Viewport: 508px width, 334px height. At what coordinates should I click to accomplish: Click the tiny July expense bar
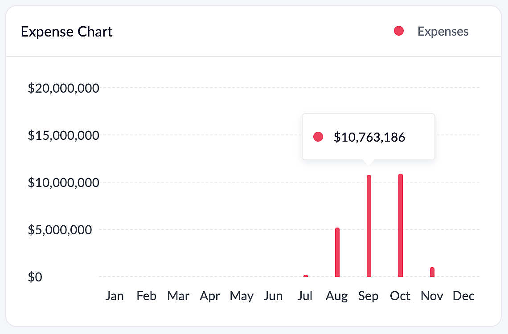306,276
